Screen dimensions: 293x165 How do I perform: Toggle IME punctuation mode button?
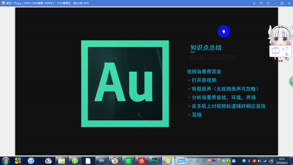285,49
